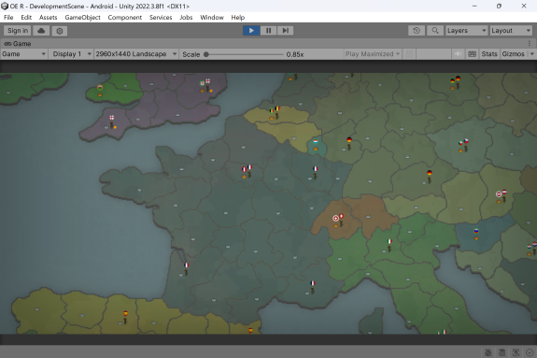Start Play mode with the play button
The width and height of the screenshot is (537, 358).
point(251,31)
